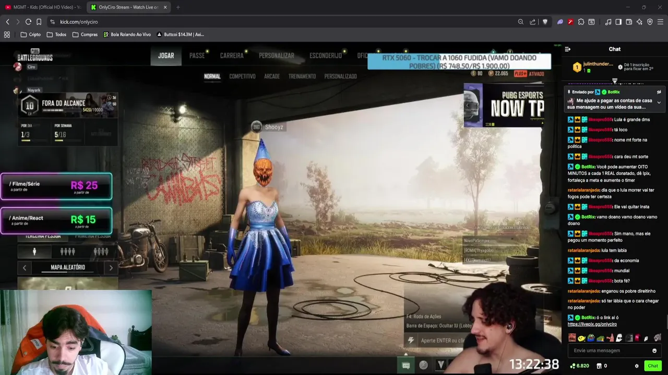
Task: Open the emoji picker in message box
Action: [654, 351]
